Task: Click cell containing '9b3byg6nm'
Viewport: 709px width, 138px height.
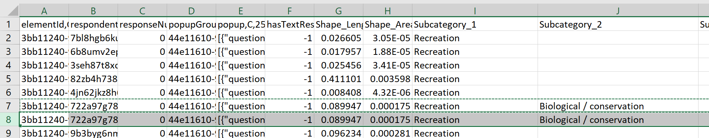Action: [93, 132]
